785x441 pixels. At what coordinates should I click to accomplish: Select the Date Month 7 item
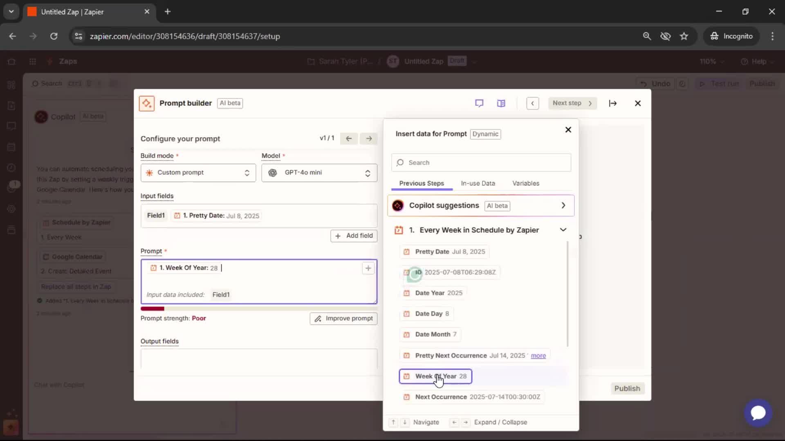[430, 334]
